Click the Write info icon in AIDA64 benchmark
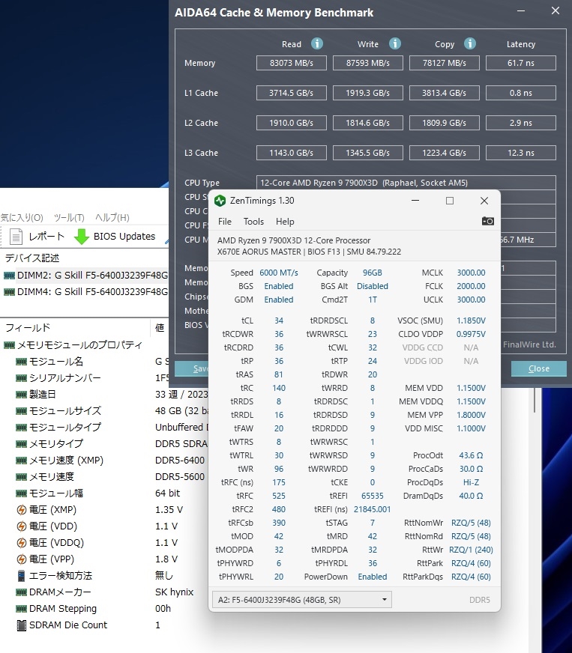572x653 pixels. point(395,43)
